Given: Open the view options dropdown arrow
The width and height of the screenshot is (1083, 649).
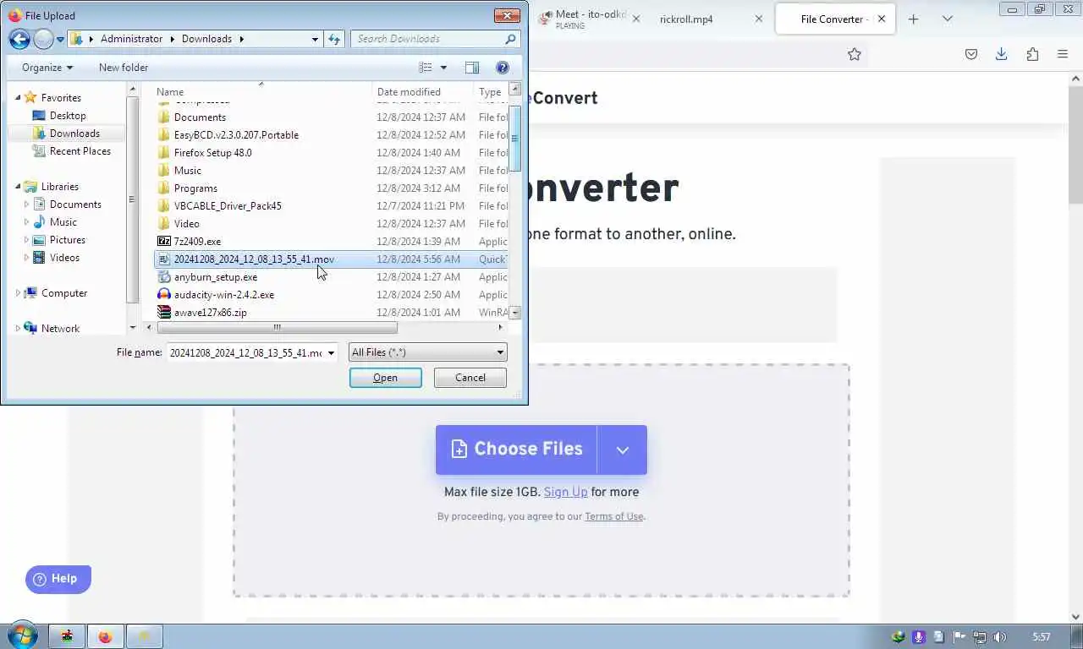Looking at the screenshot, I should (443, 68).
